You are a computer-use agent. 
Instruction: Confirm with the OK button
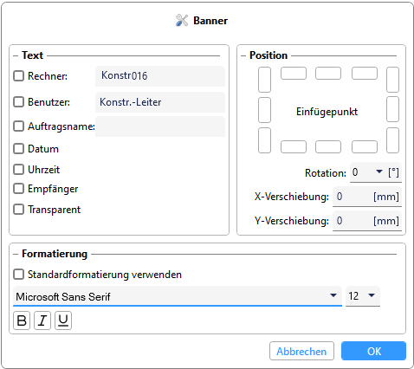point(374,351)
